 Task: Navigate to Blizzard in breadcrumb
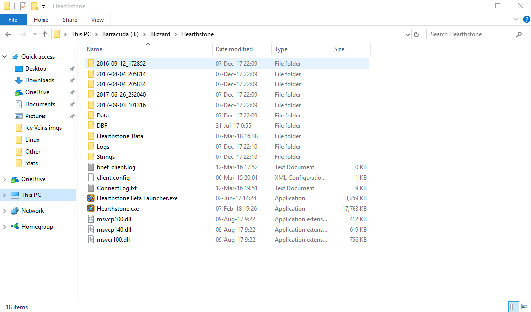pos(160,34)
